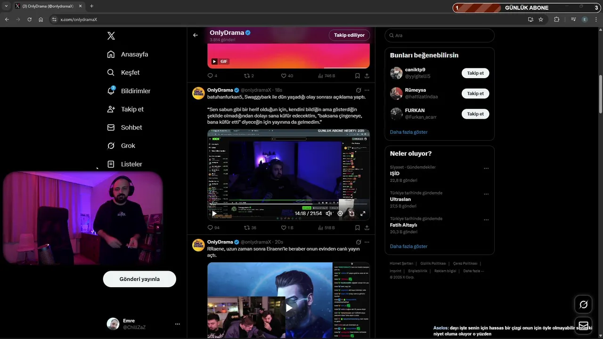Seek on the video progress bar
The width and height of the screenshot is (603, 339).
288,204
